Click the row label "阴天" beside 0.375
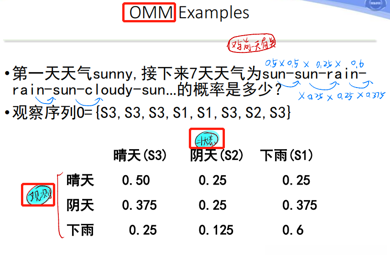 tap(80, 205)
